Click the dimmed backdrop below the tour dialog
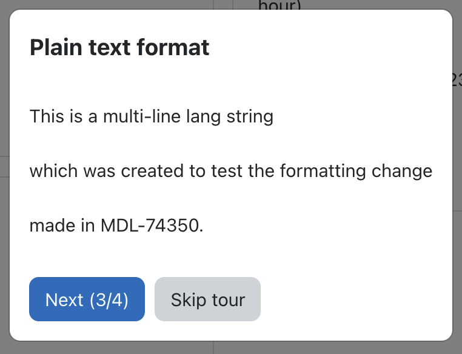 click(x=231, y=348)
